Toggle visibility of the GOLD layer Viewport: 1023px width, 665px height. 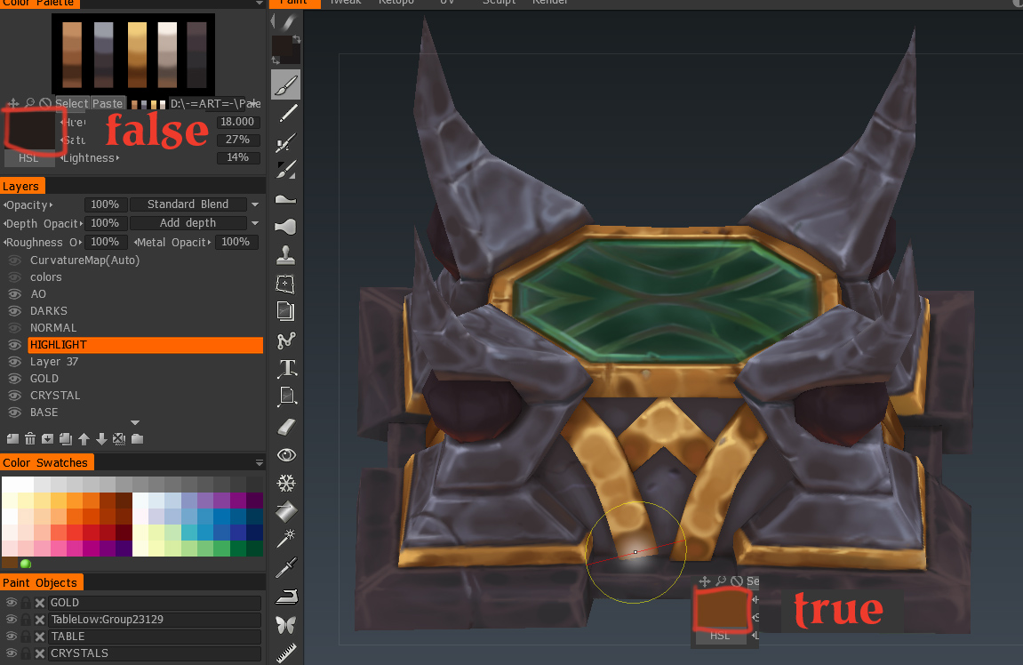point(14,379)
